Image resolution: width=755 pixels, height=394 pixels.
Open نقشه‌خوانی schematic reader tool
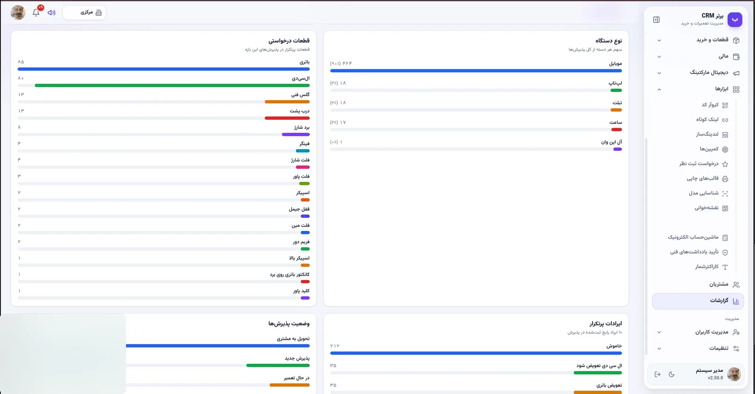tap(711, 208)
